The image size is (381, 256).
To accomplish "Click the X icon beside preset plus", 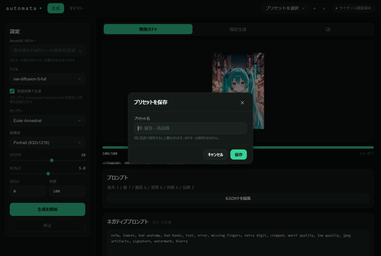I will coord(324,8).
